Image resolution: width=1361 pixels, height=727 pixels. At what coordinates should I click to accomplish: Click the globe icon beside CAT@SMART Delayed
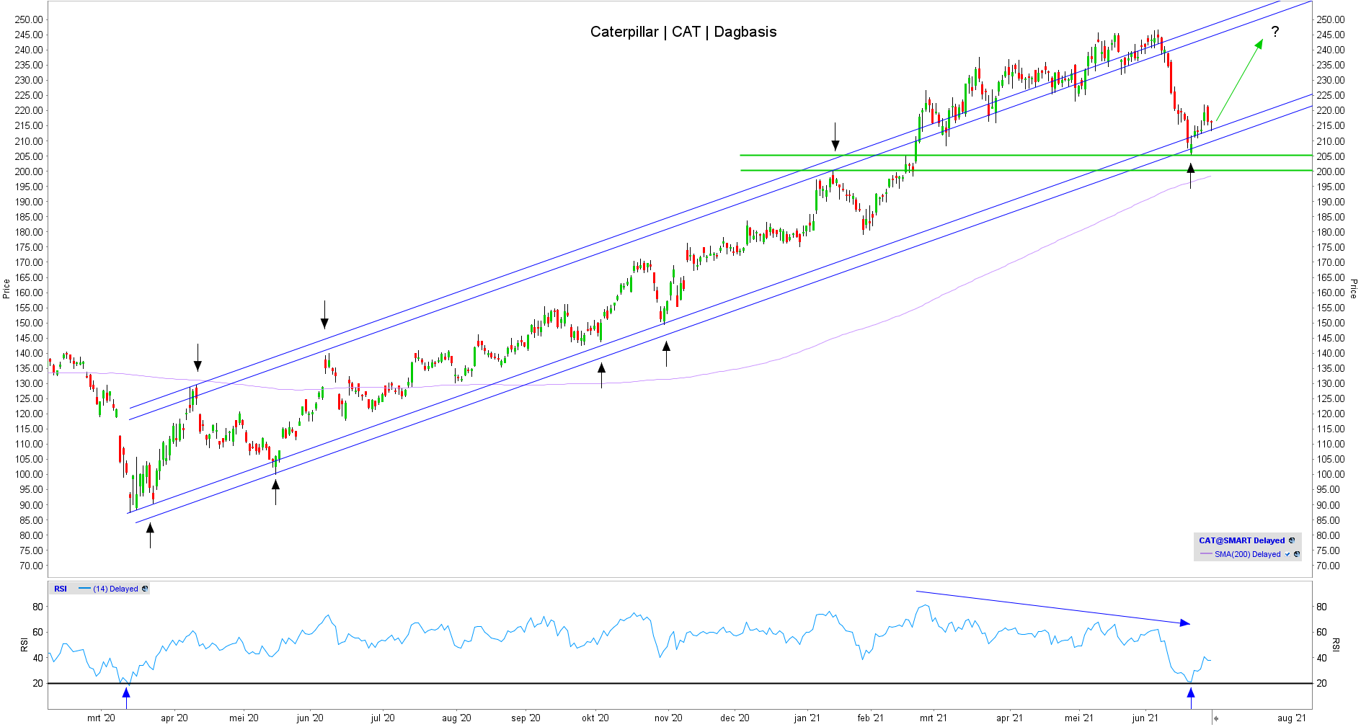tap(1292, 540)
